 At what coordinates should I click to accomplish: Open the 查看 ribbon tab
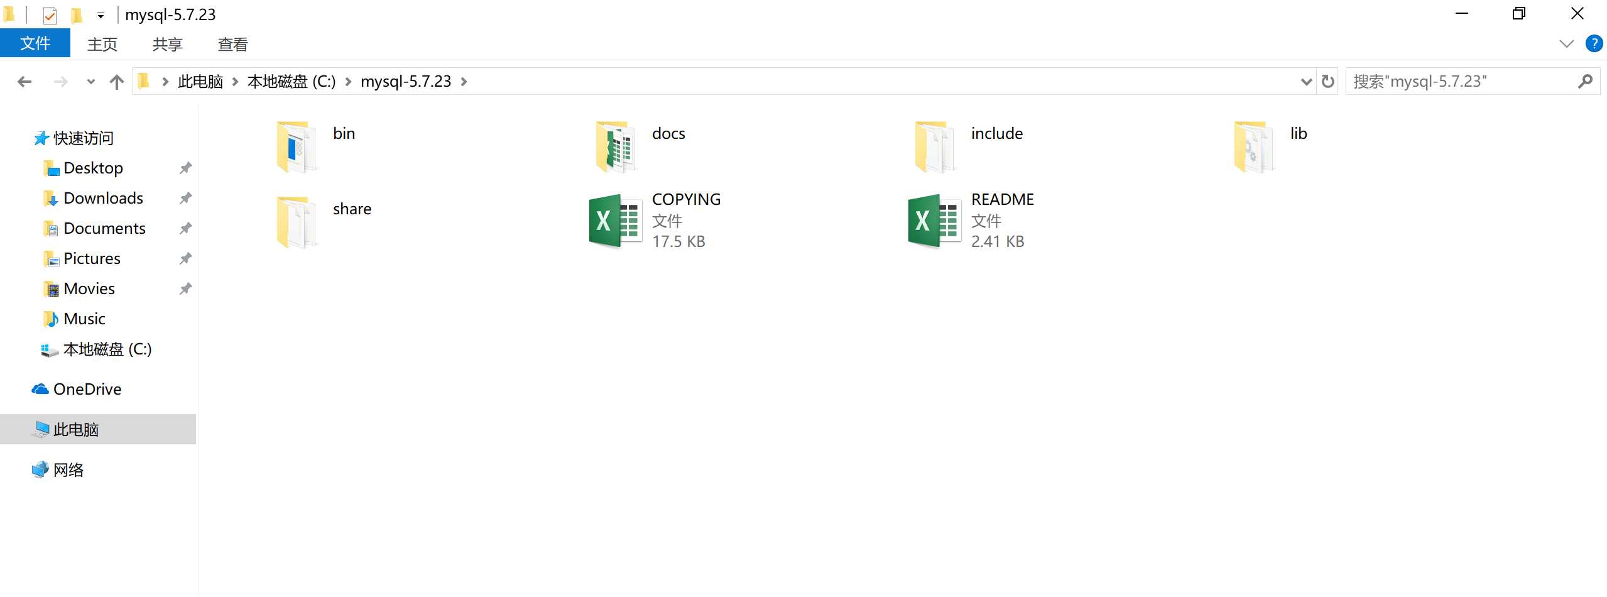233,44
